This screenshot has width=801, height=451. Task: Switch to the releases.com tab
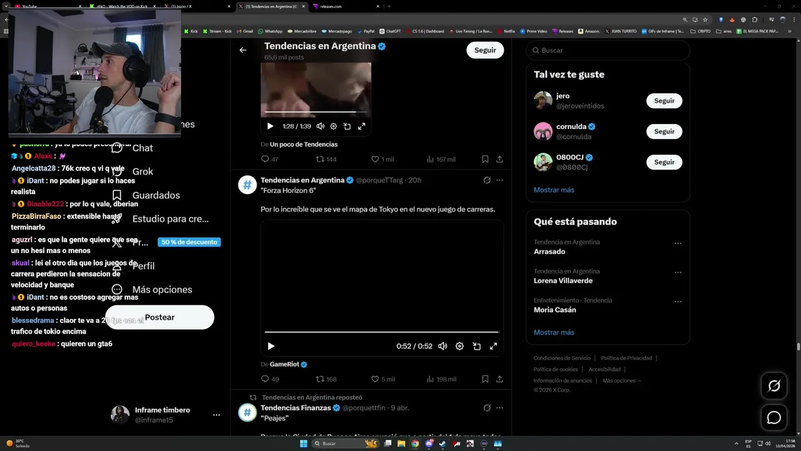(x=346, y=6)
